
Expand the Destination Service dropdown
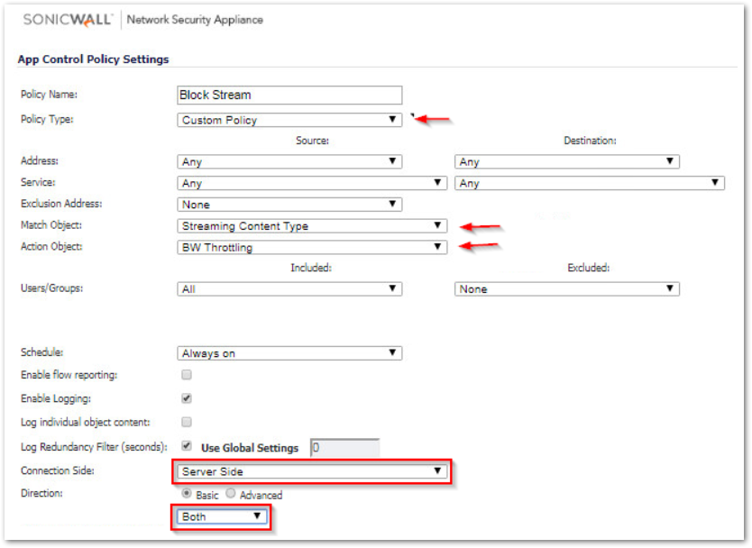590,183
